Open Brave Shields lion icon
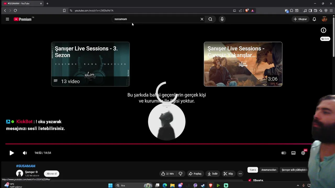Screen dimensions: 335x188 click(247, 10)
